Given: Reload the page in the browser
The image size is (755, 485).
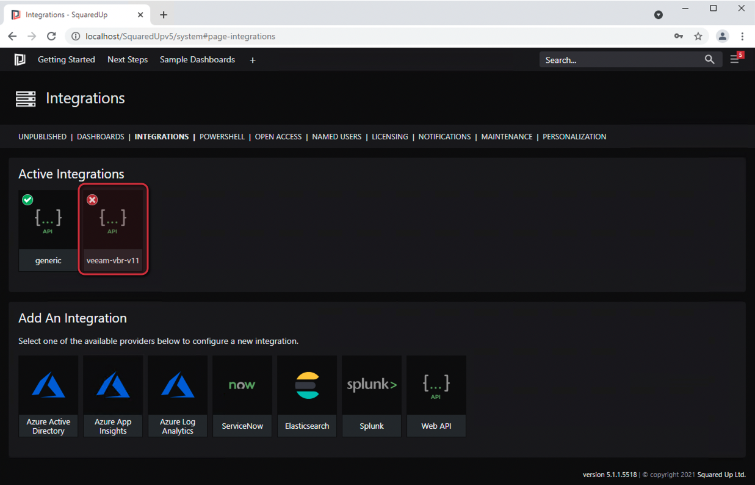Looking at the screenshot, I should 51,36.
